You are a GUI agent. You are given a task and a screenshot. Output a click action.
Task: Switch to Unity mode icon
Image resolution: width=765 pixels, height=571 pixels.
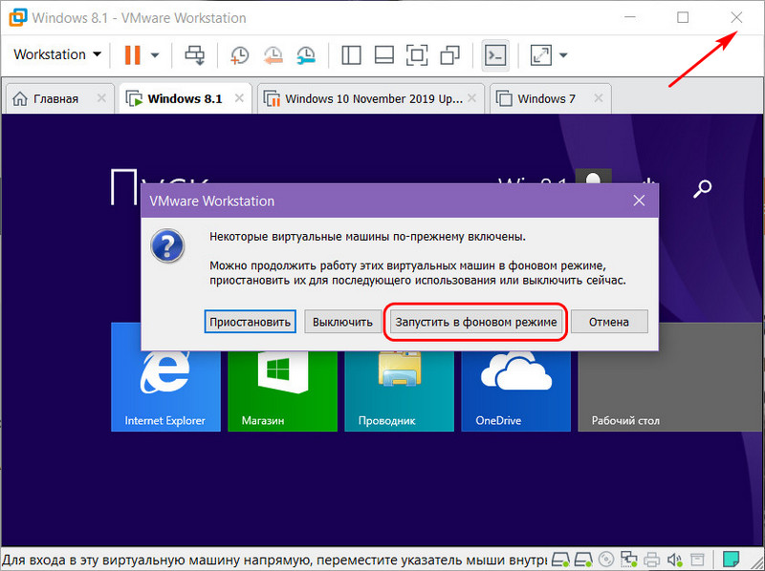[x=449, y=55]
